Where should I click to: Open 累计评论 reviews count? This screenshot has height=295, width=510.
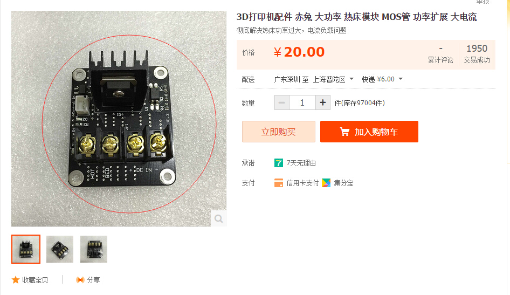click(440, 54)
